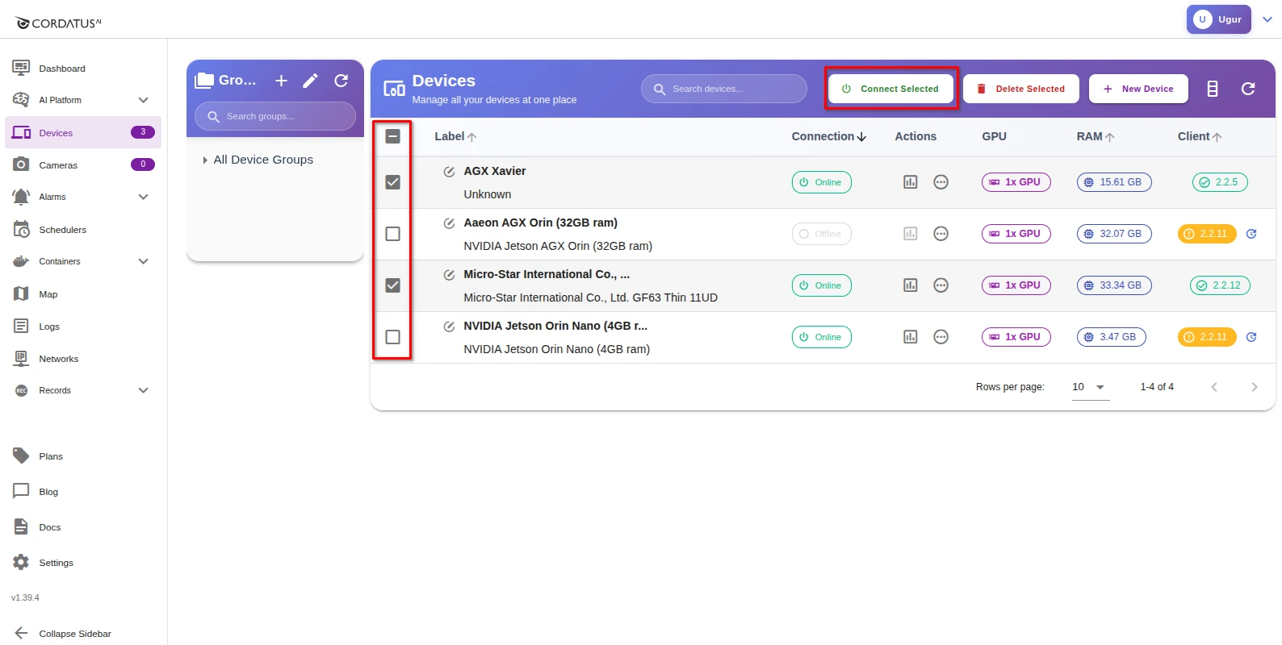Toggle the select-all devices checkbox
This screenshot has width=1282, height=645.
tap(392, 136)
